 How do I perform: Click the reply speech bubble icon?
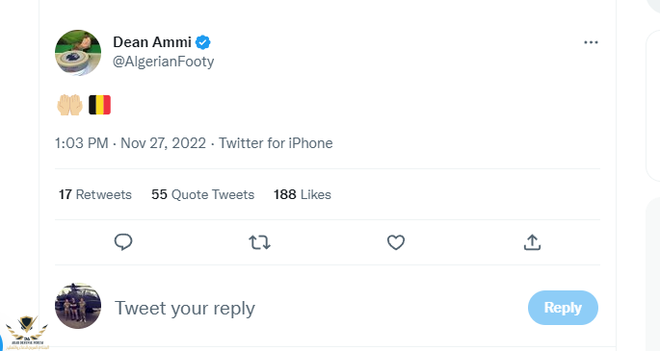click(123, 242)
